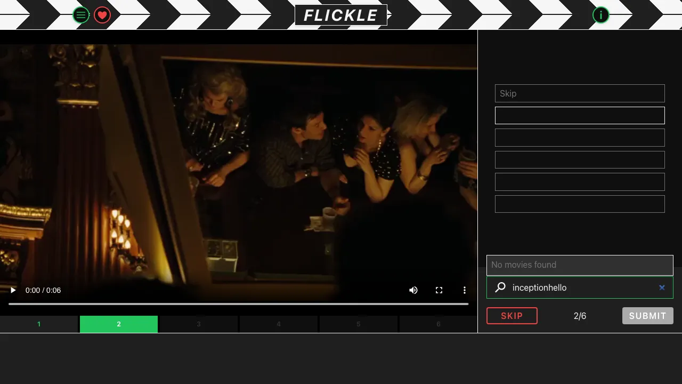Click the red heart icon
The width and height of the screenshot is (682, 384).
tap(102, 15)
